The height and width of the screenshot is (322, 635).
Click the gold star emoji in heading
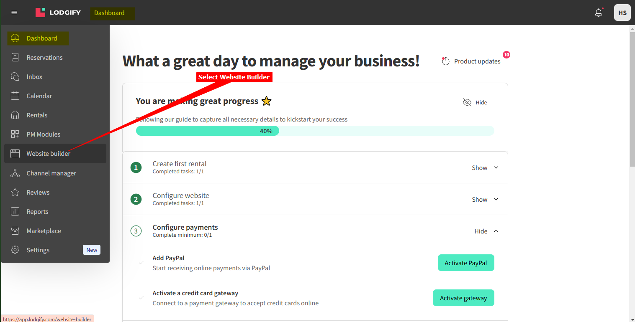(x=266, y=101)
